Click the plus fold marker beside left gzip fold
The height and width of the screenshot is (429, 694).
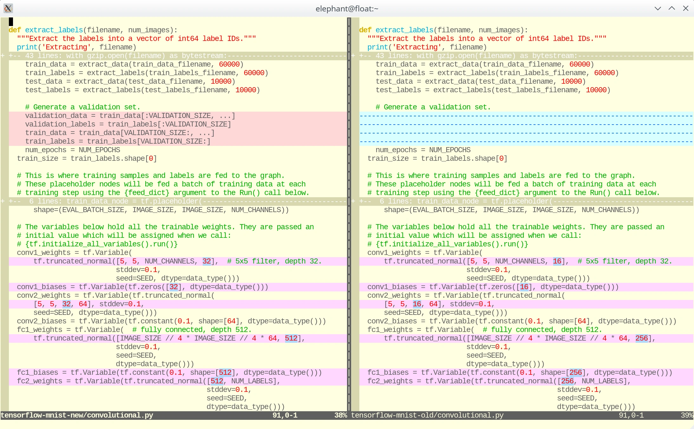tap(3, 56)
